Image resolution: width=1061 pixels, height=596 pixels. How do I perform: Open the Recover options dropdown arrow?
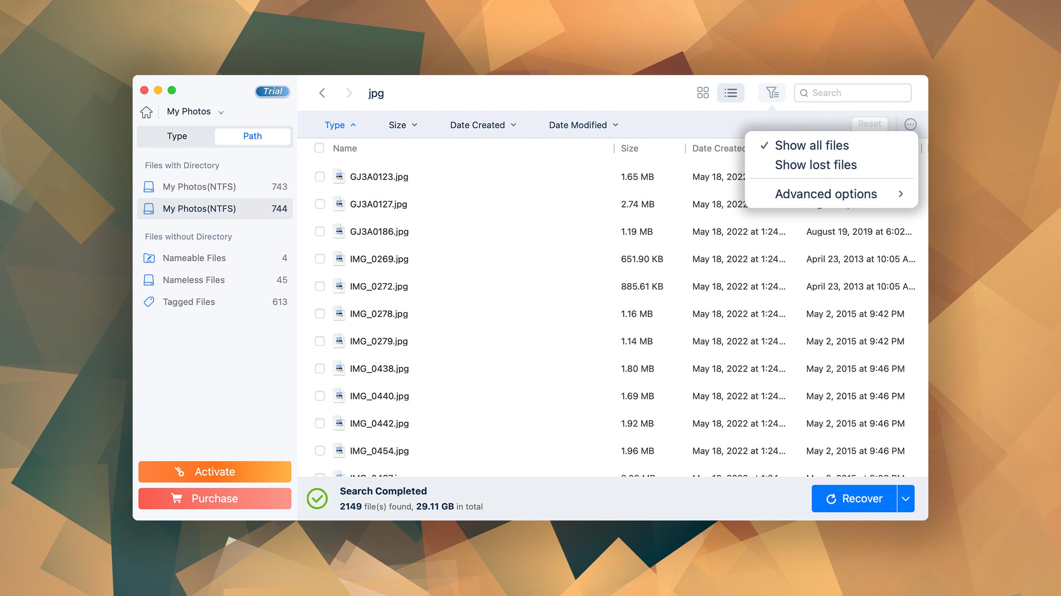(906, 499)
